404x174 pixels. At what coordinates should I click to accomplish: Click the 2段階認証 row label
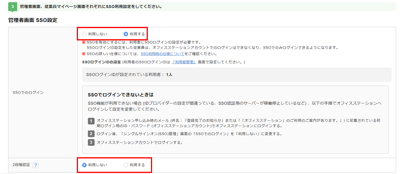click(21, 165)
